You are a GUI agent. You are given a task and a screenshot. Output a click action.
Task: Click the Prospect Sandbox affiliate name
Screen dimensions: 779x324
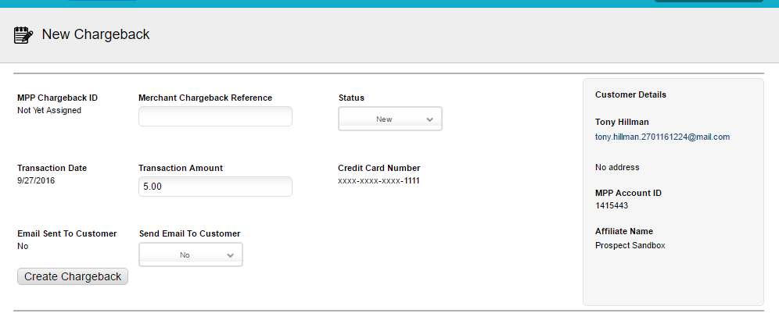click(630, 245)
